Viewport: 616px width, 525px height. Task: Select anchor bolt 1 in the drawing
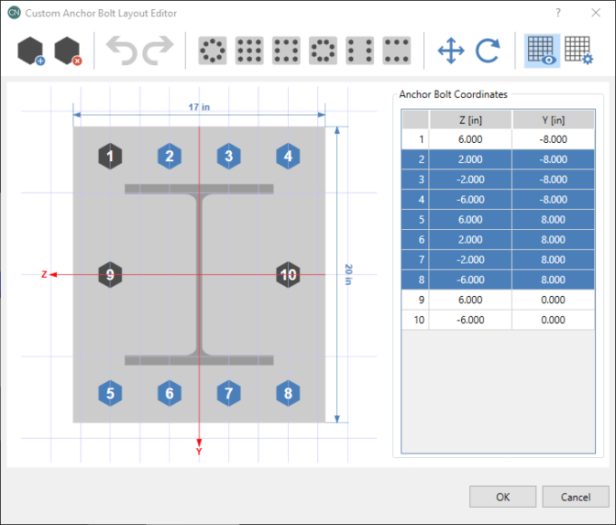point(110,157)
